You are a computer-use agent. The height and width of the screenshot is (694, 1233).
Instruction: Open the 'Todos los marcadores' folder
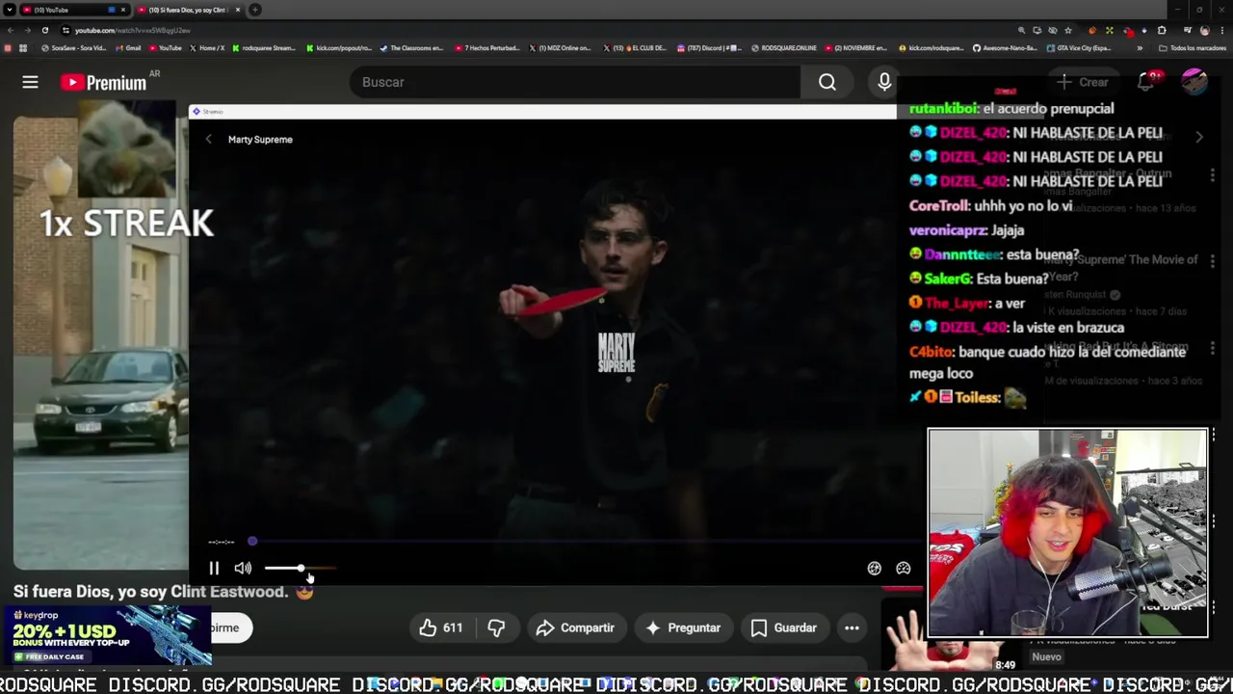tap(1193, 47)
